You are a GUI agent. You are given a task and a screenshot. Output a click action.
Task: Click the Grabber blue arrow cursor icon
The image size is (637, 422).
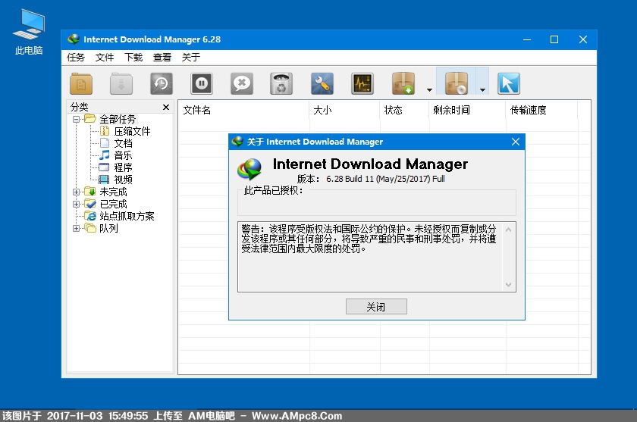[509, 83]
